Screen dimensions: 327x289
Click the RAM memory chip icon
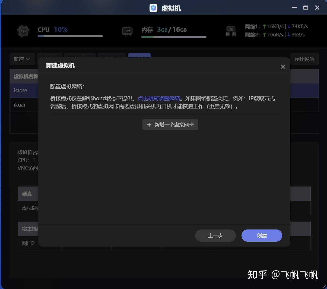click(x=127, y=31)
